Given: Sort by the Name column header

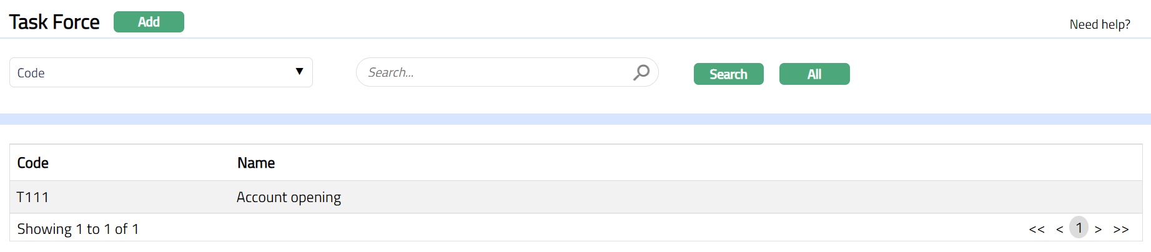Looking at the screenshot, I should (256, 163).
